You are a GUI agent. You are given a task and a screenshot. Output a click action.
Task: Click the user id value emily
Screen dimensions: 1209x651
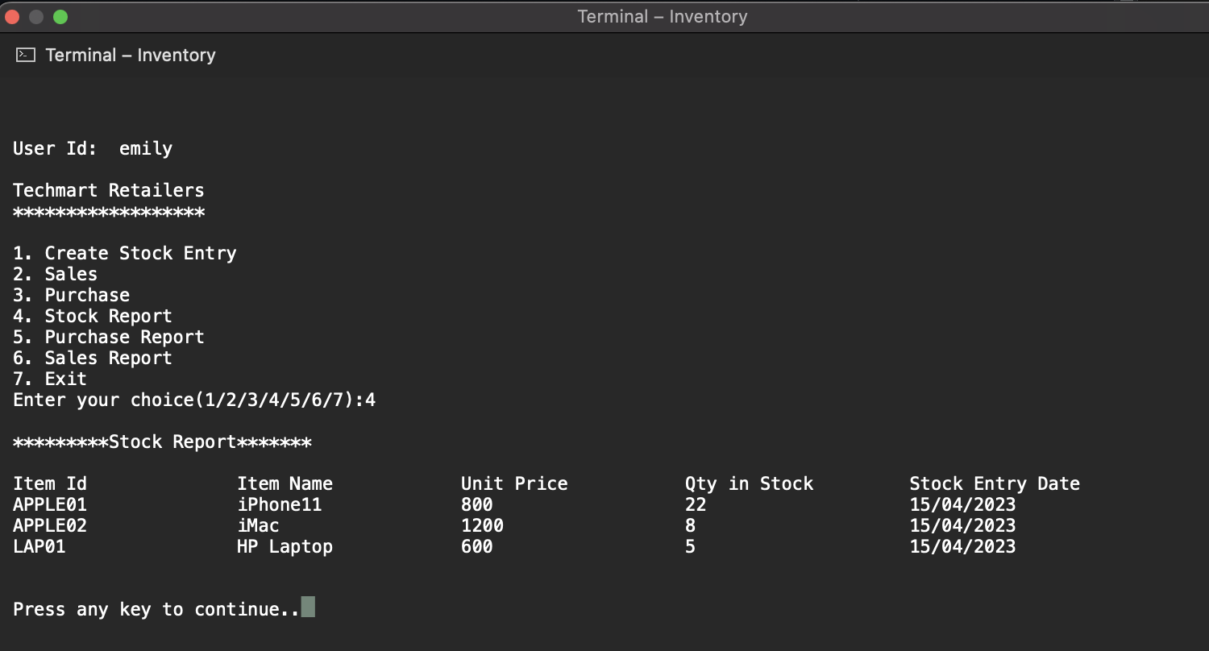[146, 149]
